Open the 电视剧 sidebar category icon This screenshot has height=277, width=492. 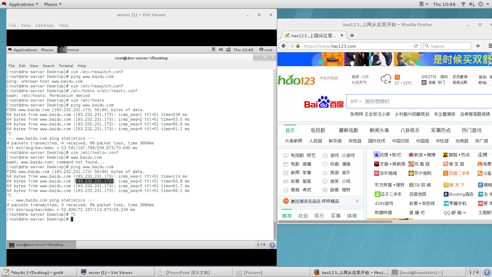click(x=285, y=155)
